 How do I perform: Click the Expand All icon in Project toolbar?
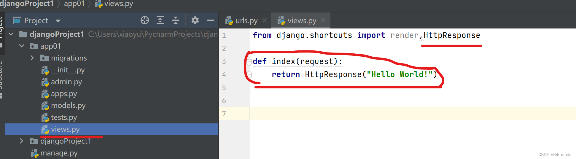coord(160,20)
